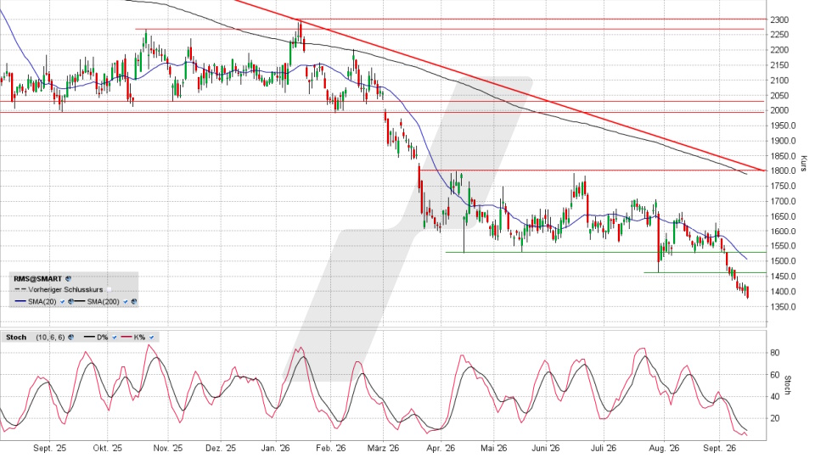815x458 pixels.
Task: Uncheck the SMA(20) visibility checkbox
Action: [x=62, y=302]
